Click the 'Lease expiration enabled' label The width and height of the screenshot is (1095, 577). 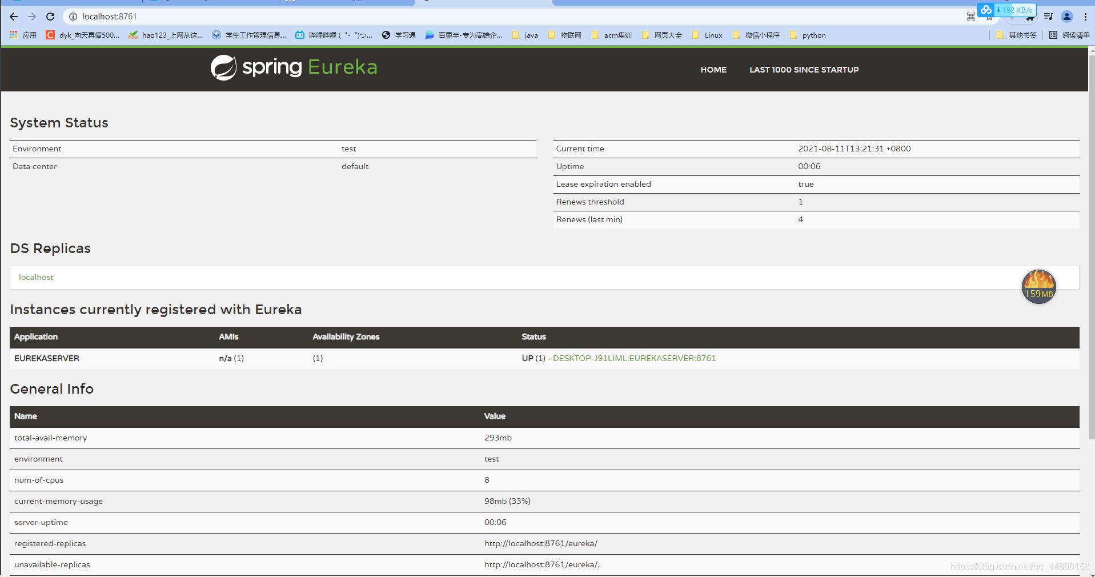[603, 184]
